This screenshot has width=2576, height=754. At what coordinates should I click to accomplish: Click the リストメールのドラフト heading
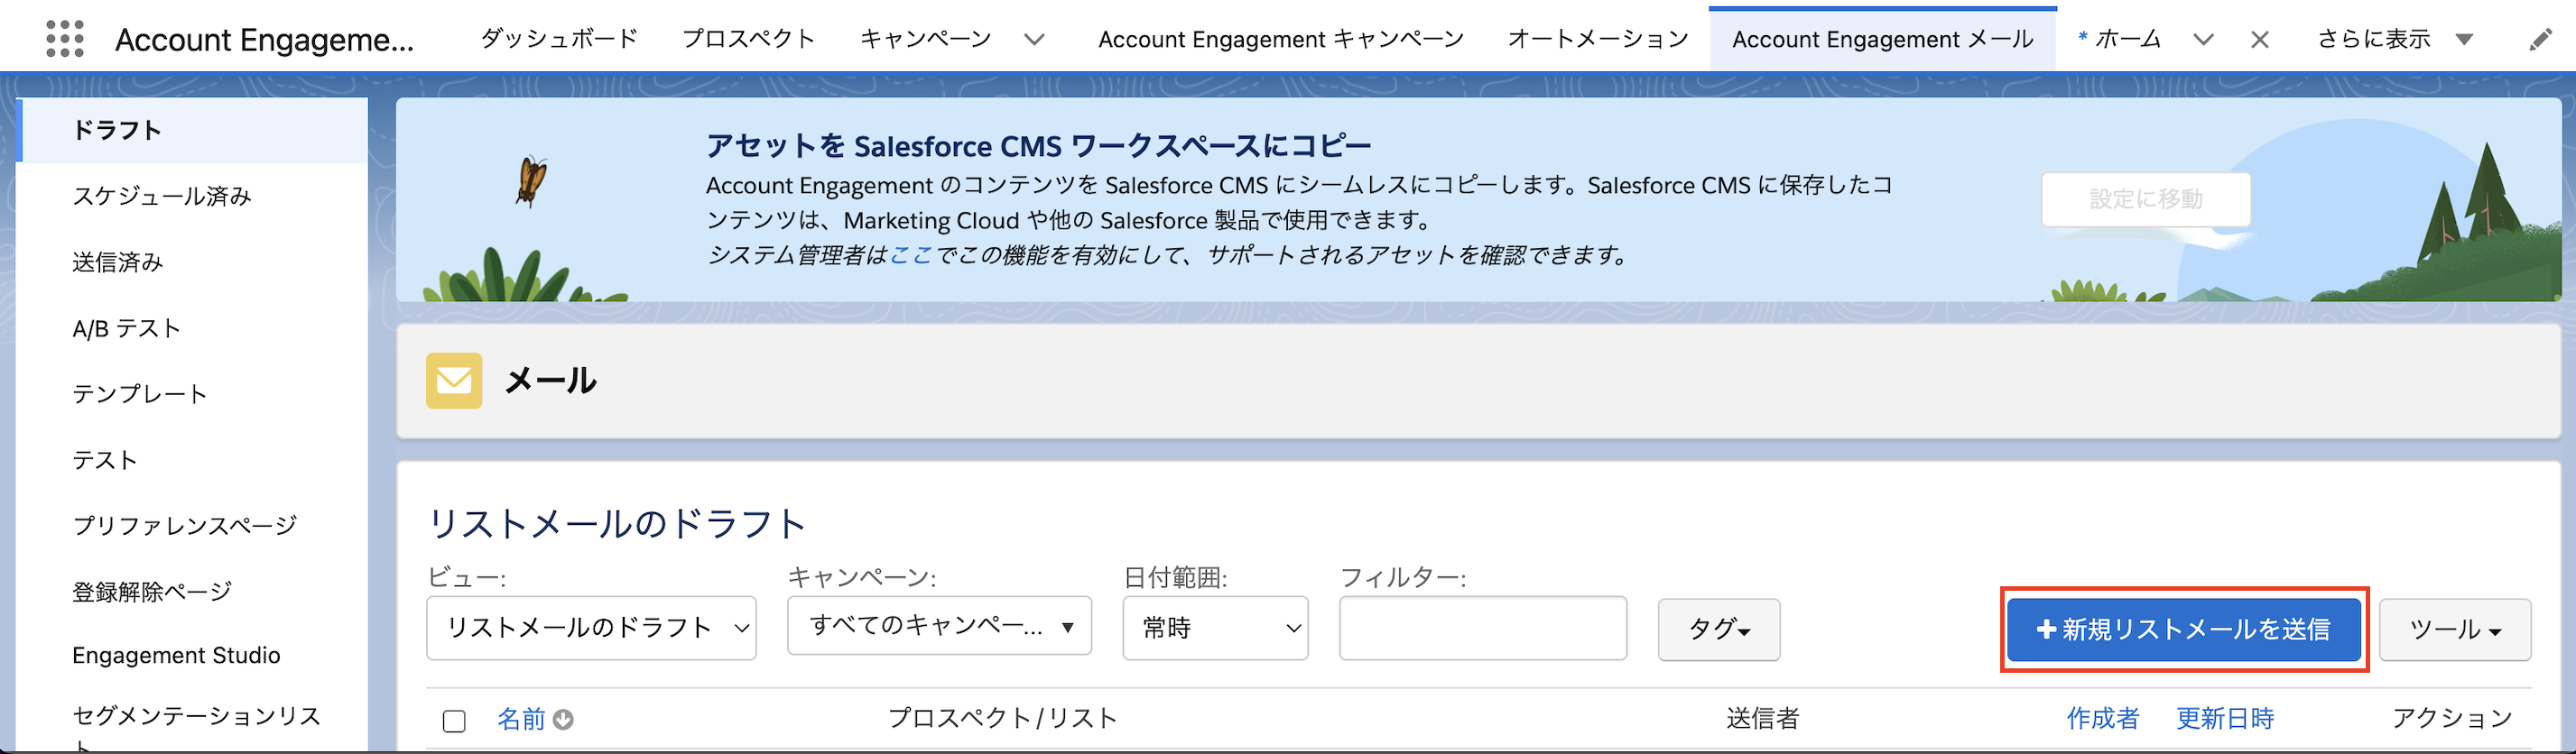[617, 523]
